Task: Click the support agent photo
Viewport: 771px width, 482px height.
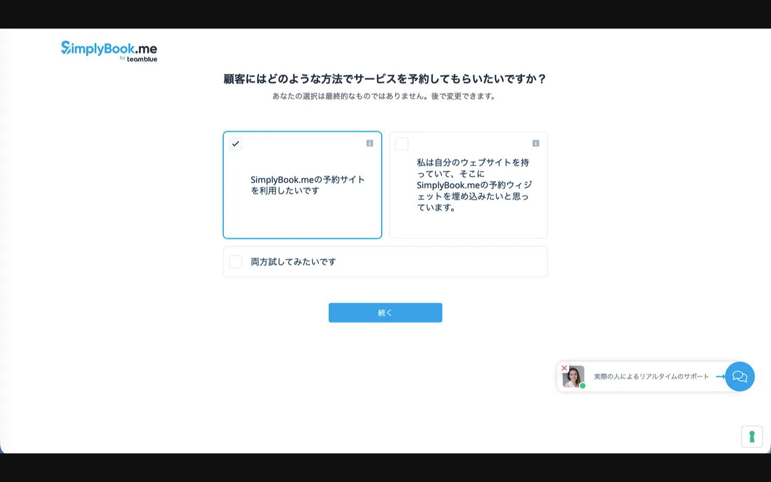Action: (x=573, y=377)
